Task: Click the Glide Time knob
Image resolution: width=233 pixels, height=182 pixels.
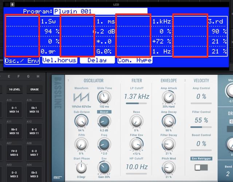Action: [x=104, y=97]
